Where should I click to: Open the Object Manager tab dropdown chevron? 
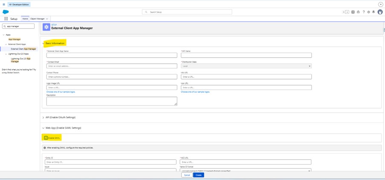[x=47, y=19]
